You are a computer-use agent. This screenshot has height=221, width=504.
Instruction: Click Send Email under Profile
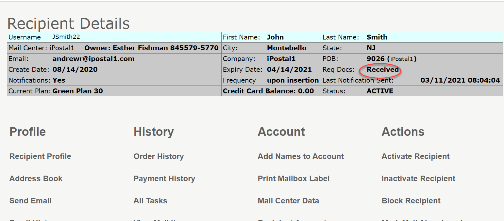(30, 200)
